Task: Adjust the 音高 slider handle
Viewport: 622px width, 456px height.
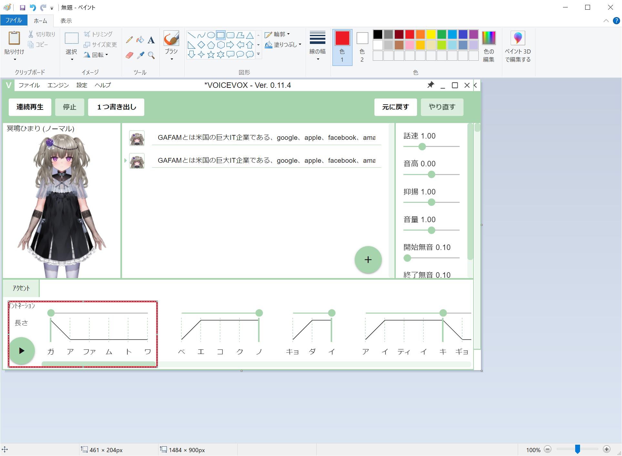Action: point(431,175)
